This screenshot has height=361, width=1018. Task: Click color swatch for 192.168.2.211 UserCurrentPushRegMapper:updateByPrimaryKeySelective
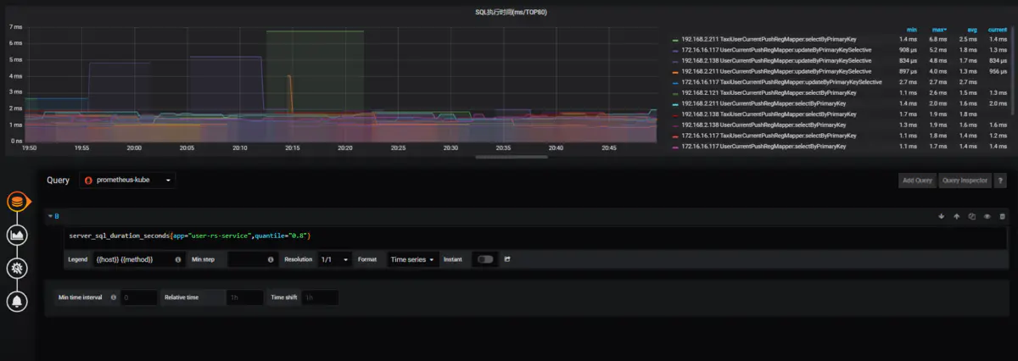point(675,72)
